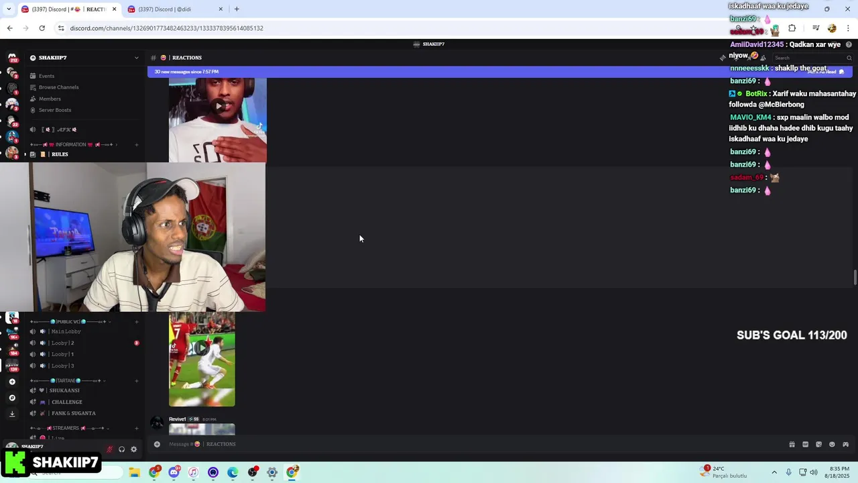
Task: Open attachment plus button in message bar
Action: coord(157,444)
